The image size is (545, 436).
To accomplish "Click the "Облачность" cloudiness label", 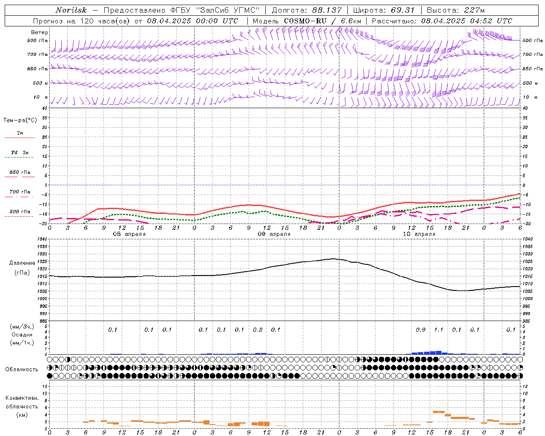I will [x=22, y=369].
